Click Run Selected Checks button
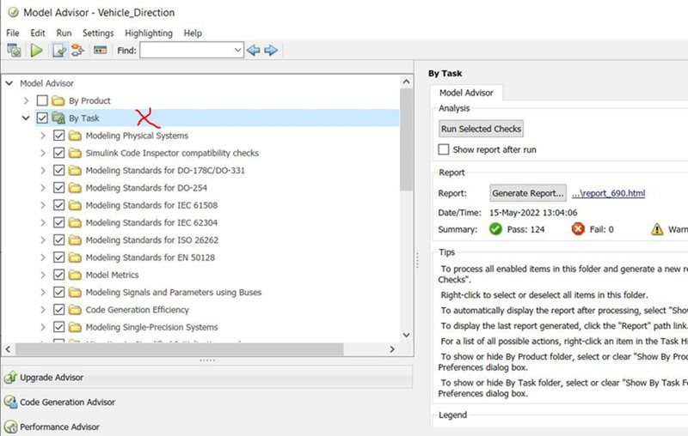 pos(481,129)
